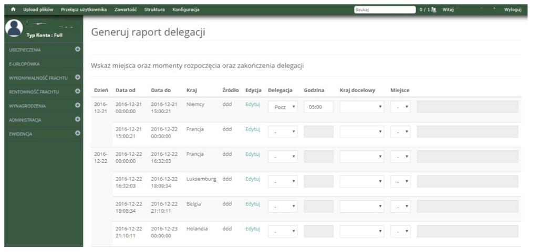Open Kraj docelowy dropdown in Niemcy row
538x252 pixels.
[x=362, y=107]
